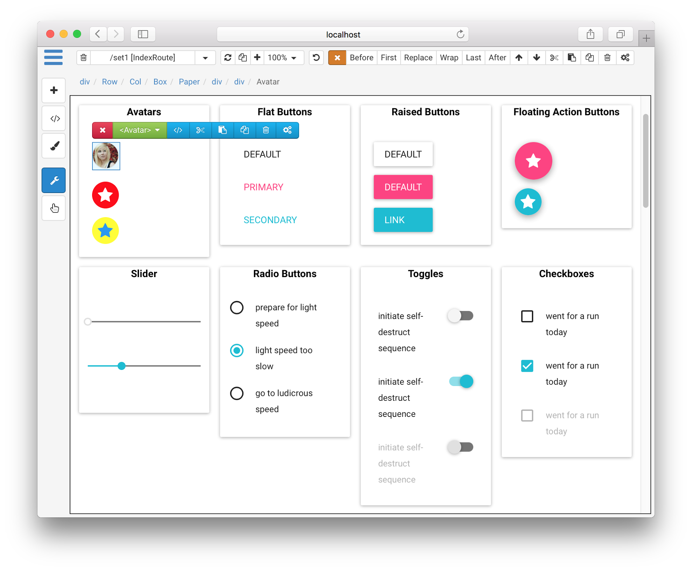Select 'go to ludicrous speed' radio button

237,393
